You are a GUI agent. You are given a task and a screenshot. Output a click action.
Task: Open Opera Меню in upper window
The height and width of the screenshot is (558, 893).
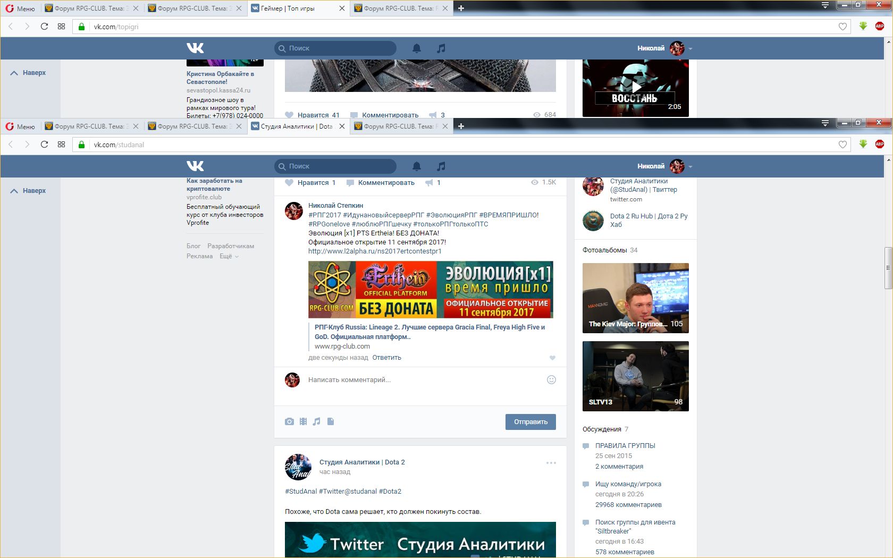click(x=20, y=9)
